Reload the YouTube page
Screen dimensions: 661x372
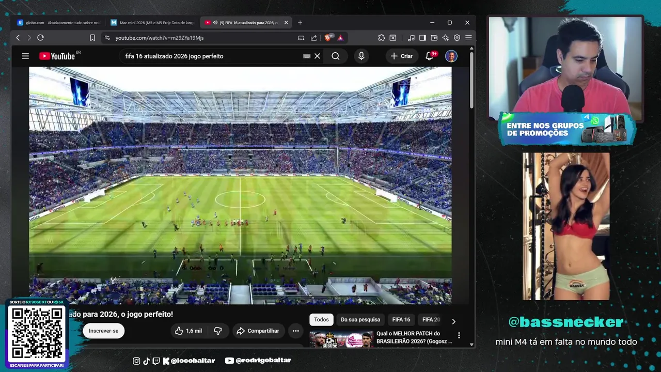click(40, 38)
